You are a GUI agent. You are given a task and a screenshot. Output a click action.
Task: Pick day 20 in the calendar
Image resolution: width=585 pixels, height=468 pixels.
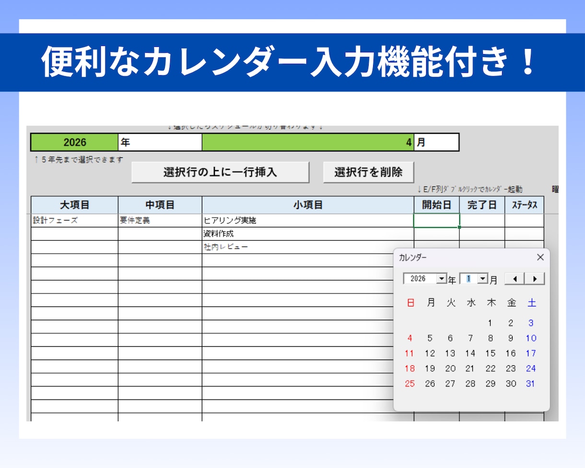coord(450,369)
